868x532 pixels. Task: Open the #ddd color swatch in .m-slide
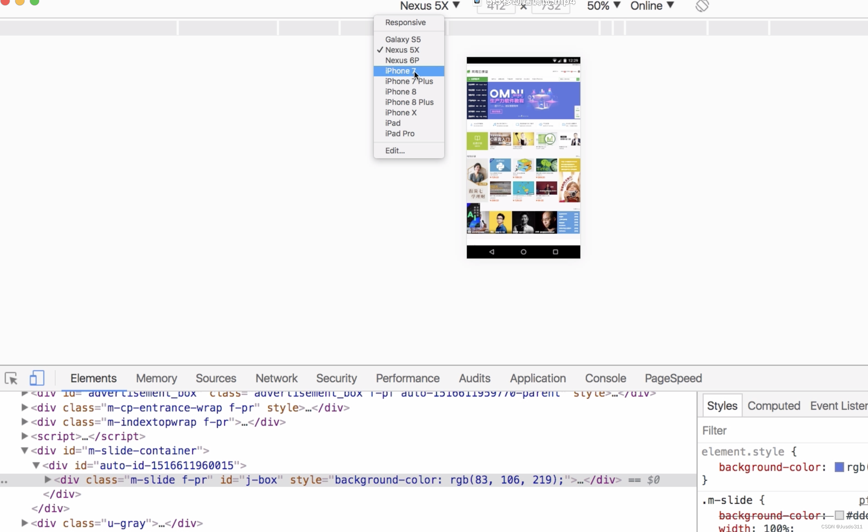(x=839, y=515)
